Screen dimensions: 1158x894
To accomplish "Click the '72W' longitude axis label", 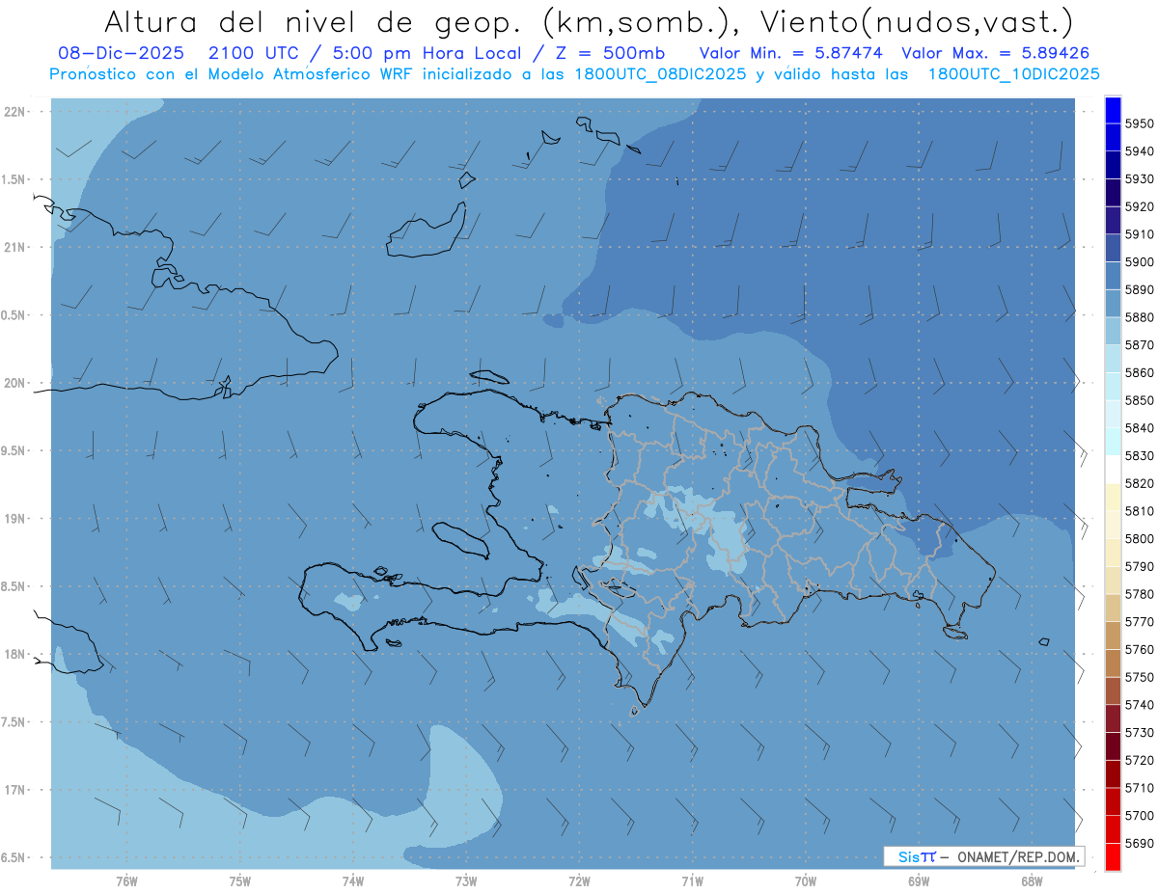I will coord(579,880).
